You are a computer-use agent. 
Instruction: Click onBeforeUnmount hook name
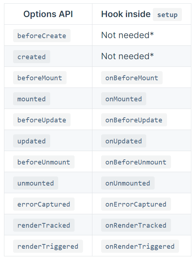click(136, 162)
